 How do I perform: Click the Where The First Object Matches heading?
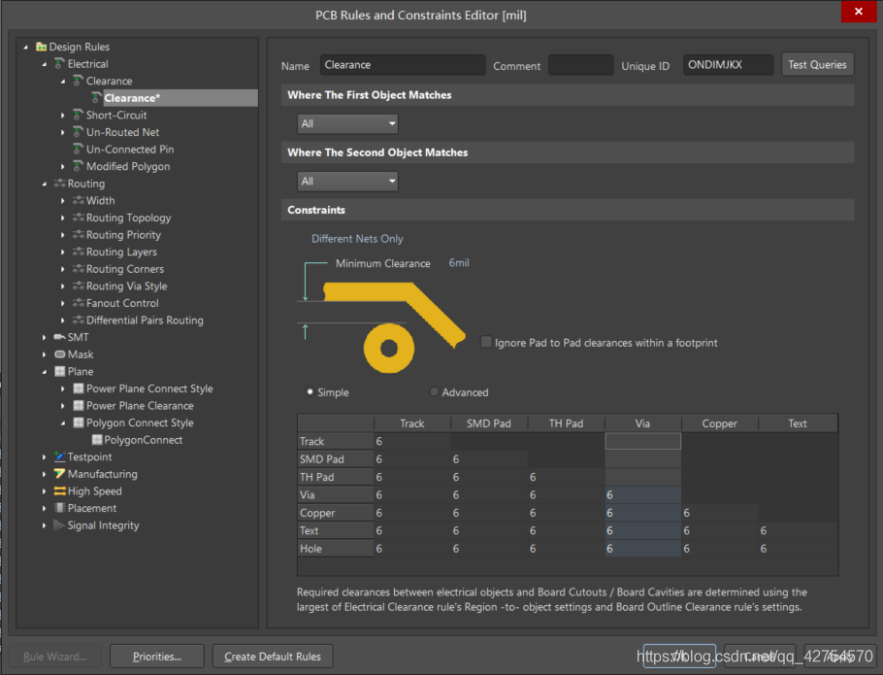[x=370, y=95]
